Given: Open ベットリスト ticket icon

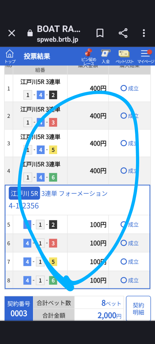Looking at the screenshot, I should [x=125, y=56].
